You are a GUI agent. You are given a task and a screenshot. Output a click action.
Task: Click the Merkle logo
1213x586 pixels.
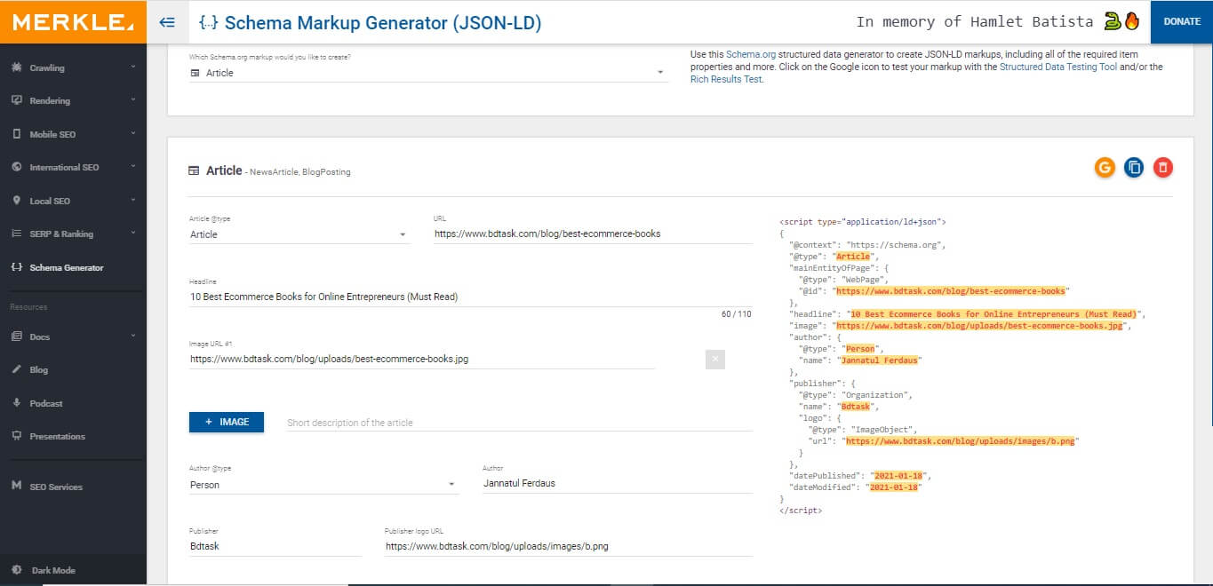click(71, 20)
